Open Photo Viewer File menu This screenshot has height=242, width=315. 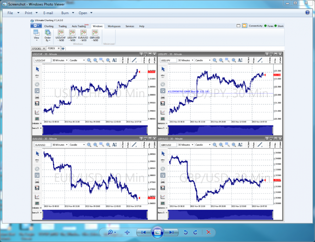(x=10, y=13)
